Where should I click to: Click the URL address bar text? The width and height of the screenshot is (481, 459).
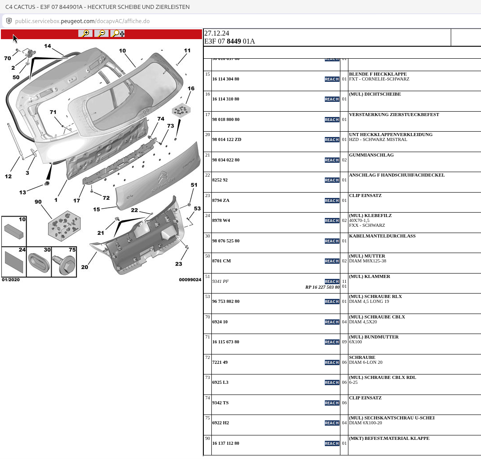click(x=82, y=21)
